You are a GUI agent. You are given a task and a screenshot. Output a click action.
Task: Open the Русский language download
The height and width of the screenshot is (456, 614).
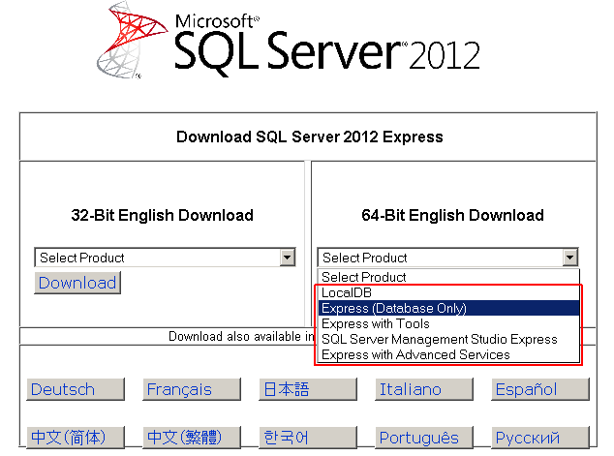(x=540, y=438)
